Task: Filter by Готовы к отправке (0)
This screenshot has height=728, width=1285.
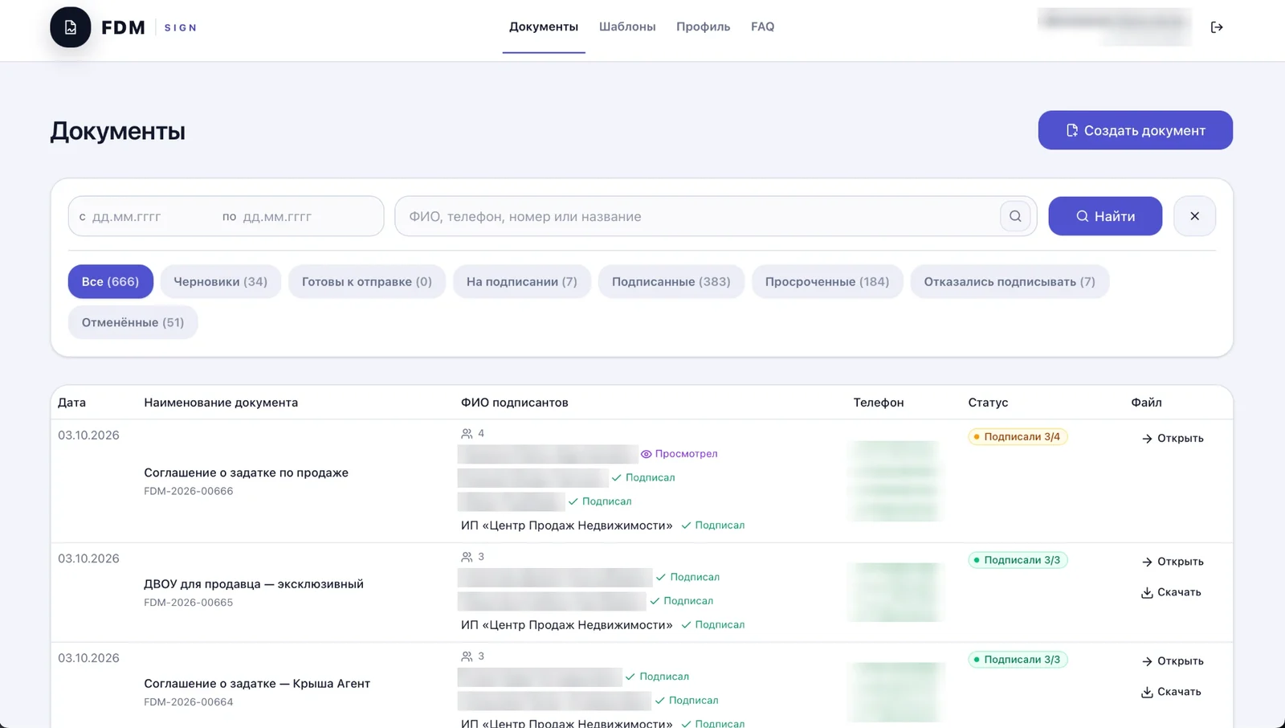Action: (x=366, y=282)
